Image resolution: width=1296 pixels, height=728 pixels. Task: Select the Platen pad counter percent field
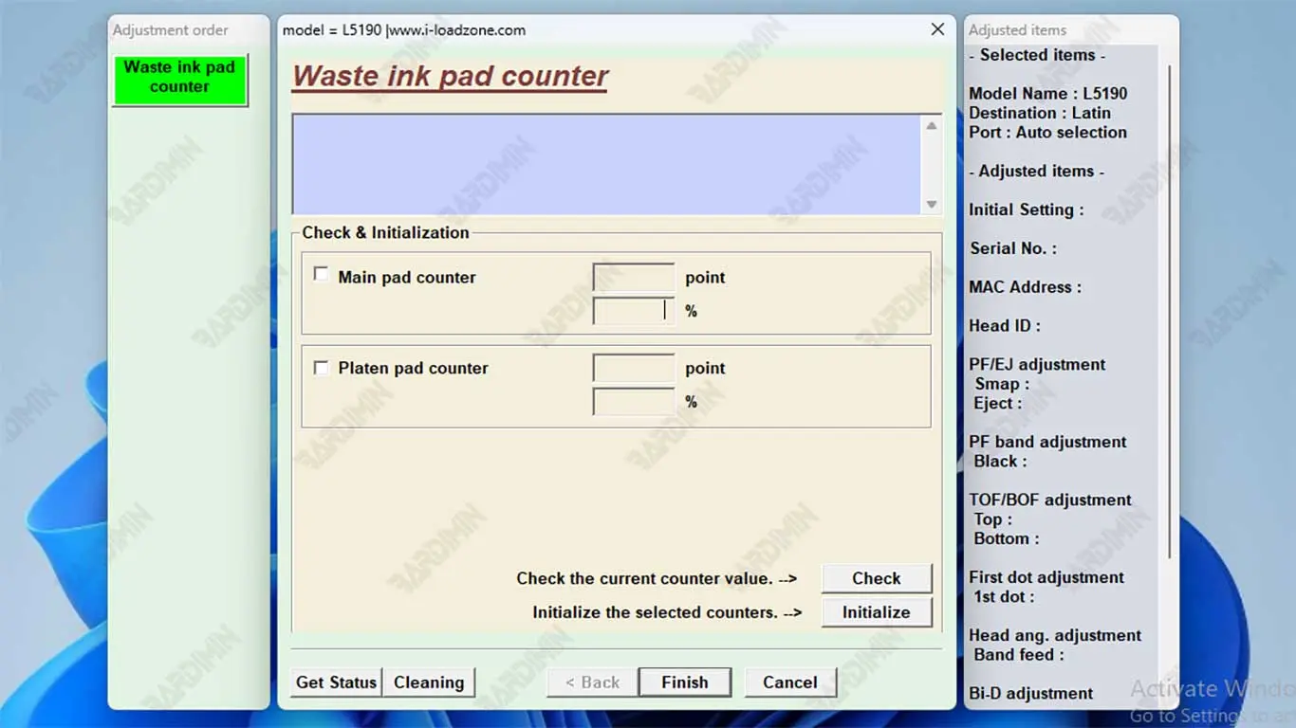coord(633,402)
